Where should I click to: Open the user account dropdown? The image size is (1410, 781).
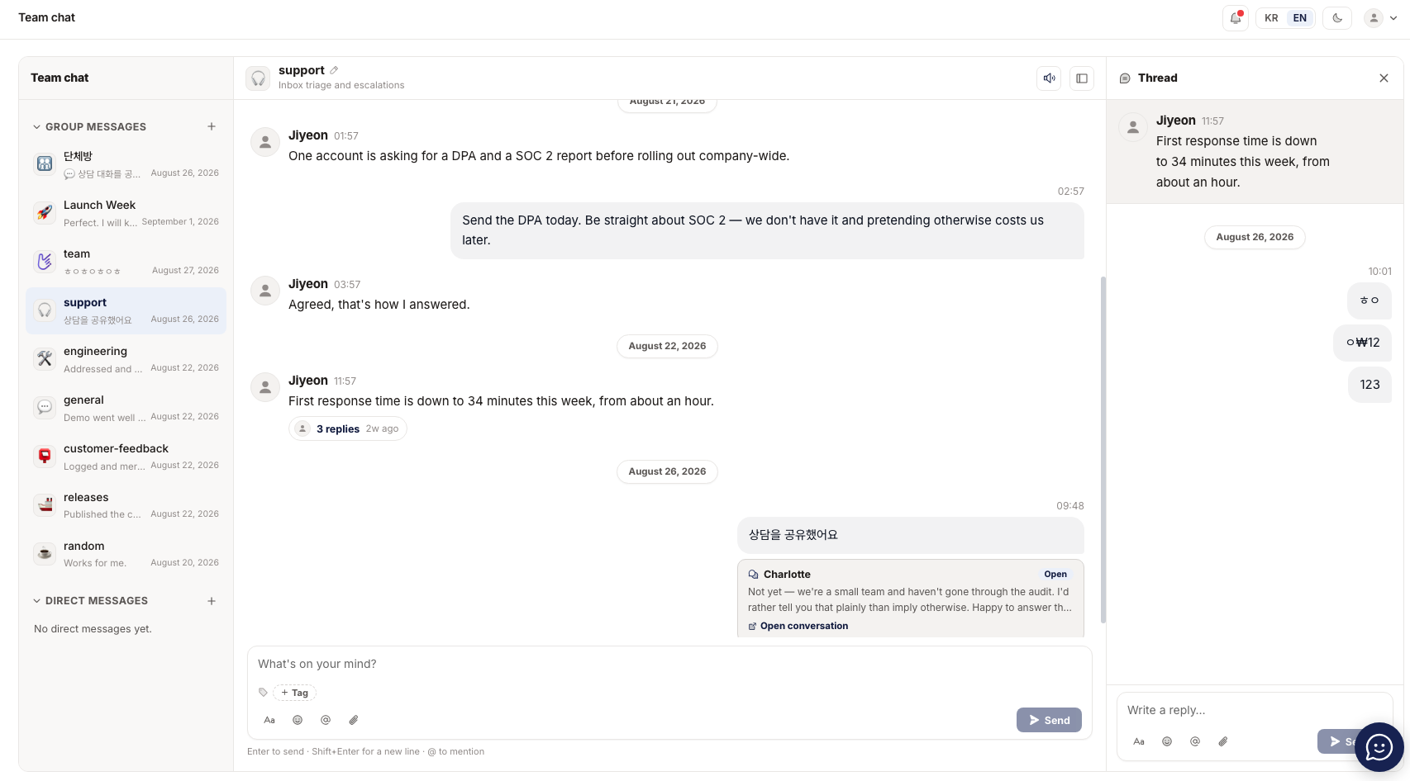click(1381, 18)
